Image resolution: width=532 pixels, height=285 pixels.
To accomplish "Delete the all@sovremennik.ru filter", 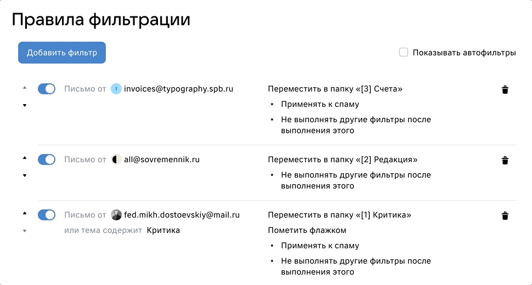I will (505, 160).
